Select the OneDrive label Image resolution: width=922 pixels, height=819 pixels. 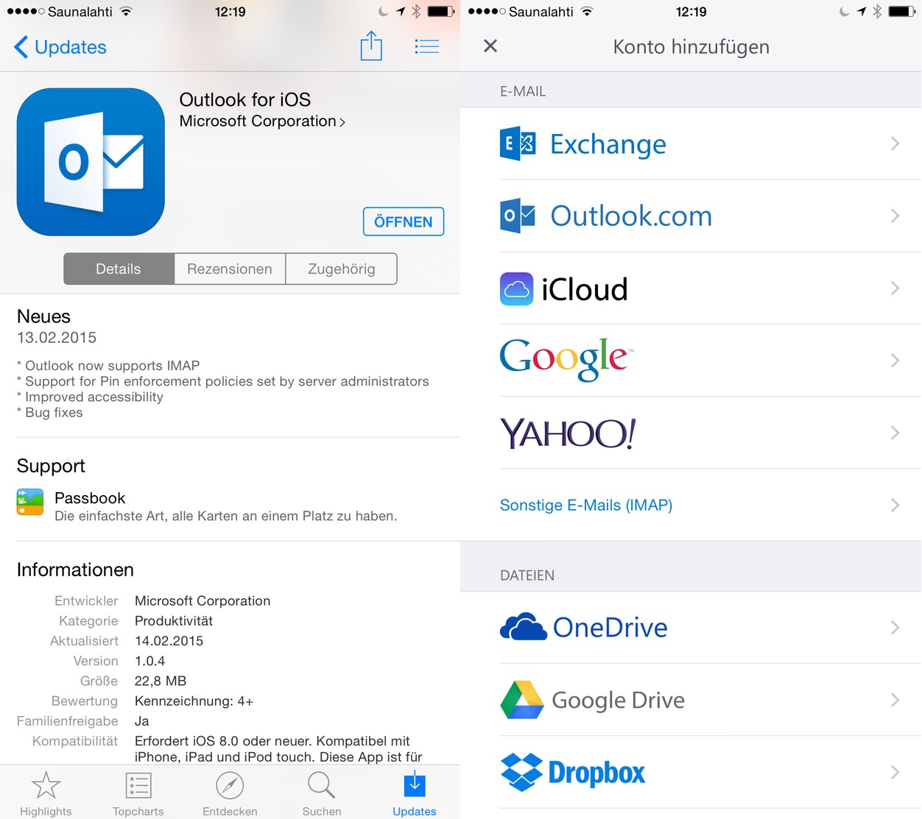610,628
